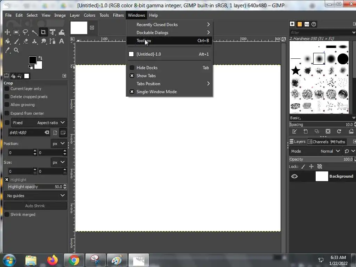Enable Current layer only checkbox

[x=7, y=89]
